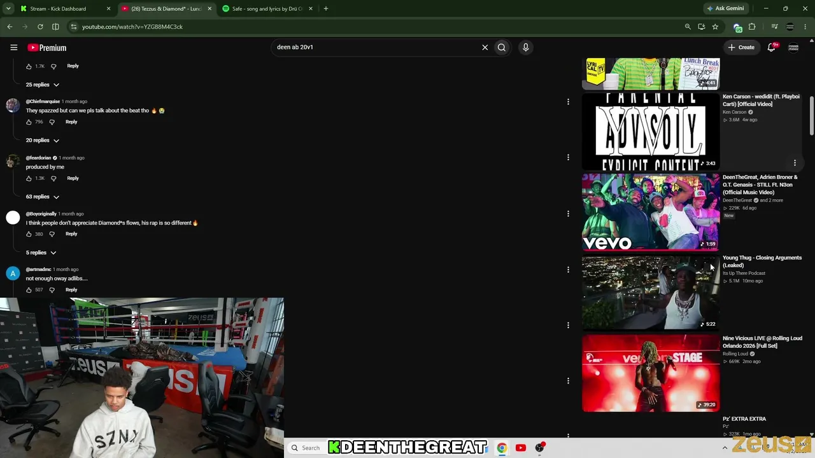Open Nine Vicious LIVE Rolling Loud video title
Viewport: 815px width, 458px height.
click(762, 342)
